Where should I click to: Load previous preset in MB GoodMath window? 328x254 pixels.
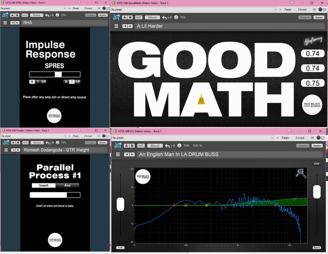pyautogui.click(x=125, y=26)
